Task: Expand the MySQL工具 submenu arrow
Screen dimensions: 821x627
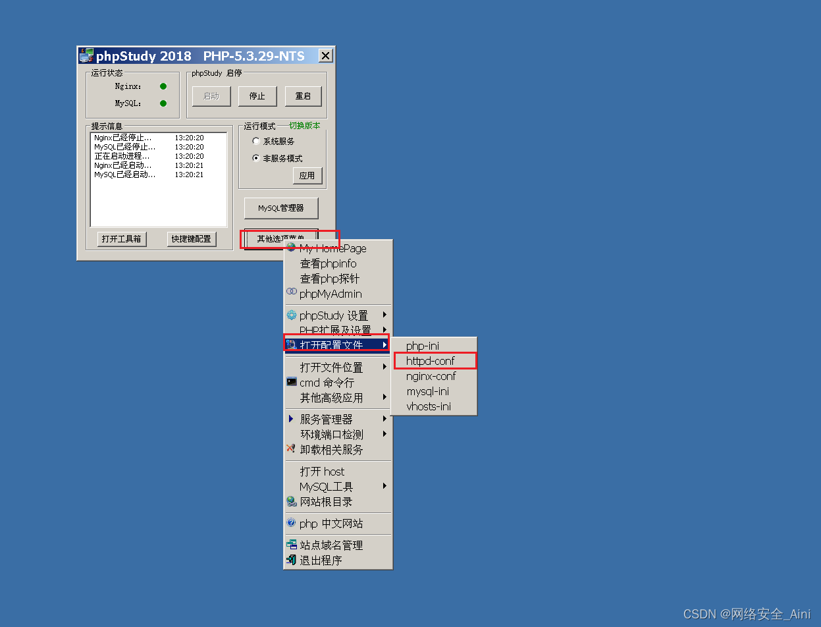Action: point(384,486)
